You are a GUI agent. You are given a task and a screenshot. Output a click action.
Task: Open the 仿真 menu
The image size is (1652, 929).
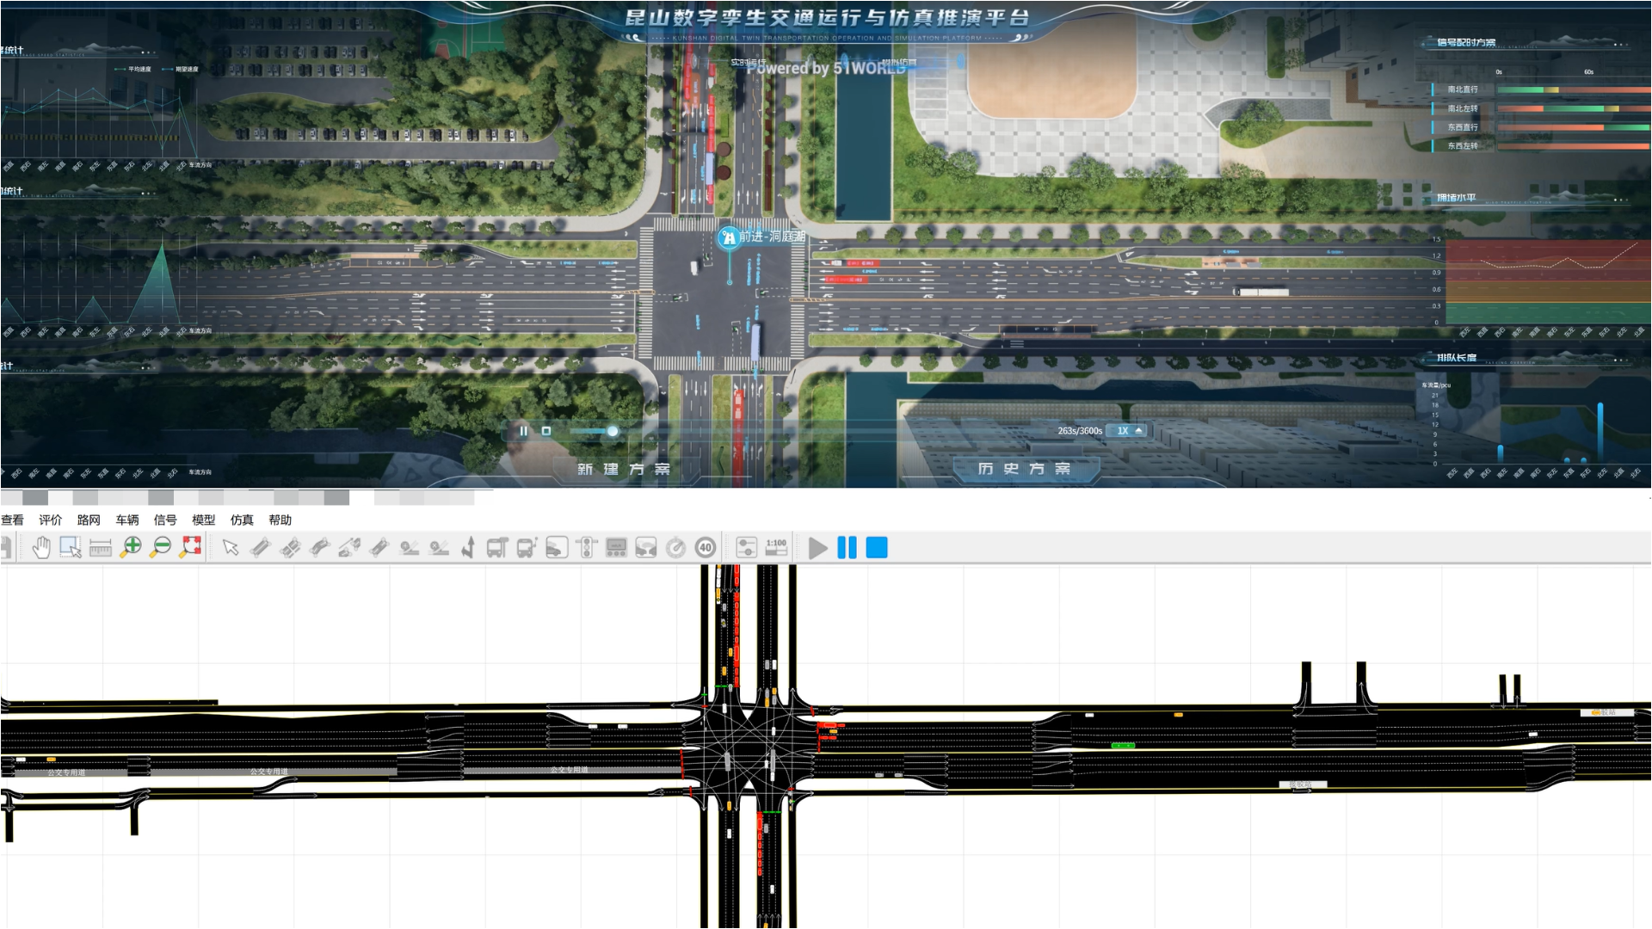[242, 520]
